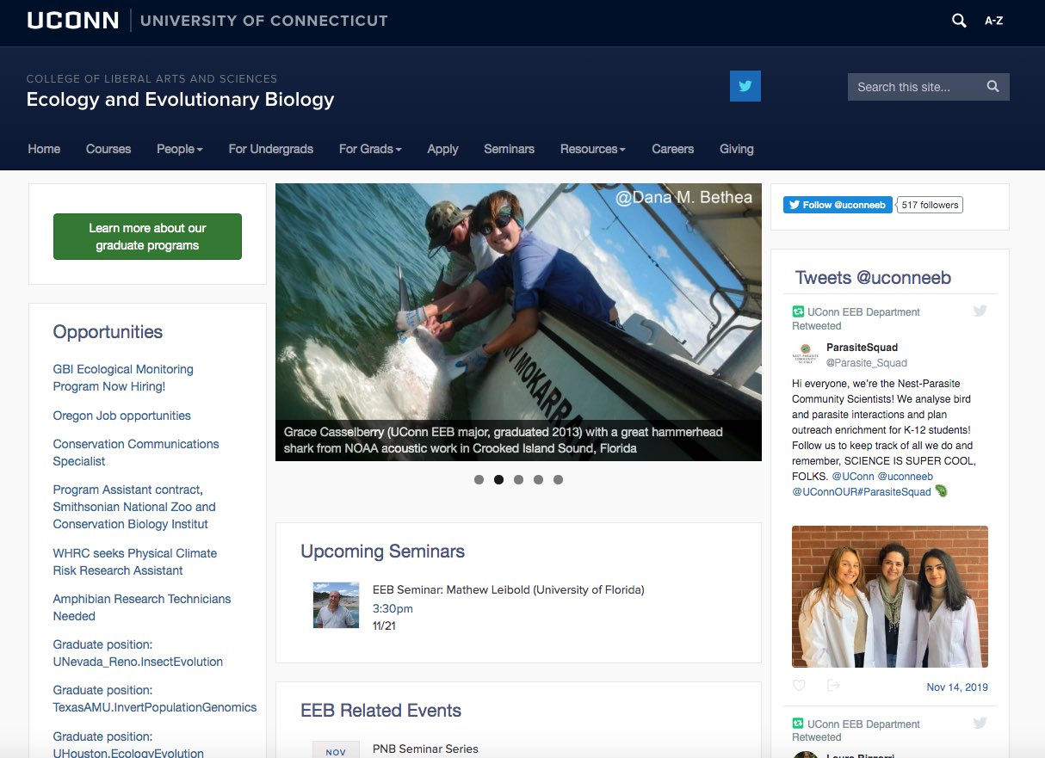Click @UConn mention in tweet

point(853,476)
